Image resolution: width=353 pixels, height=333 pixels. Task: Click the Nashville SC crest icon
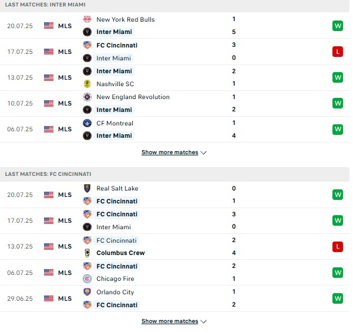point(87,84)
